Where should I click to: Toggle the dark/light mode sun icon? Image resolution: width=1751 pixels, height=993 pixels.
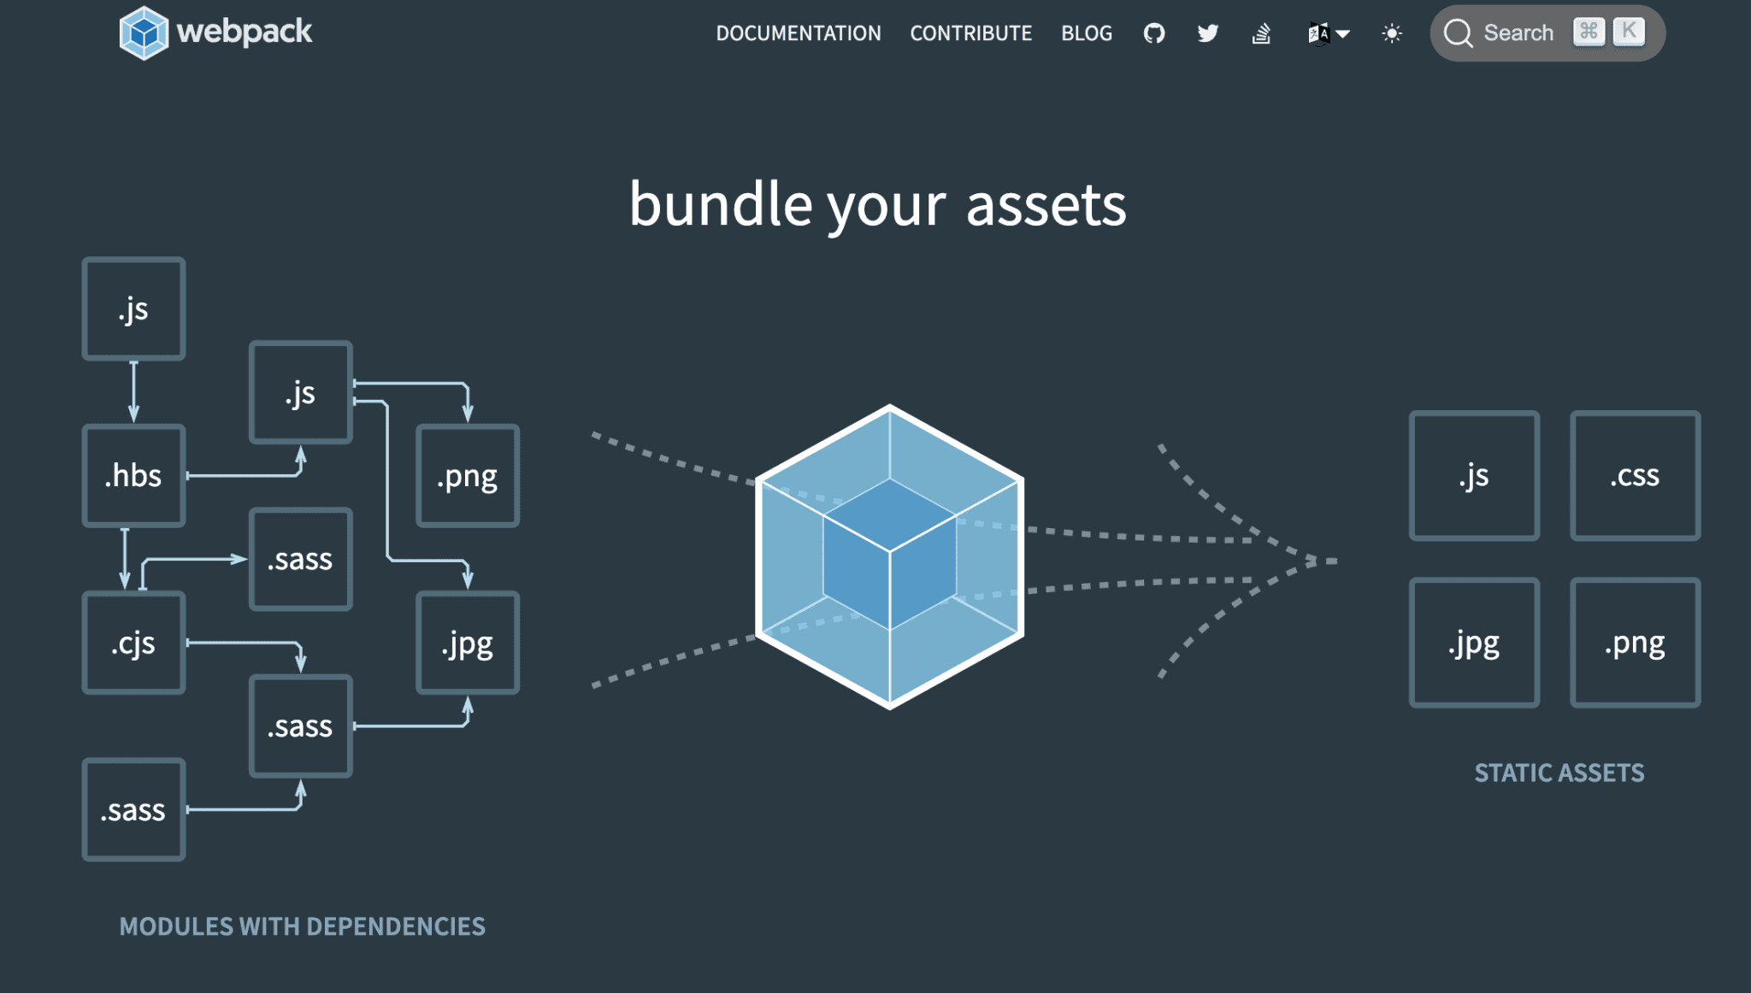[x=1393, y=32]
